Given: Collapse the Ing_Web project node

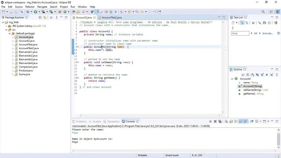Looking at the screenshot, I should [x=3, y=22].
